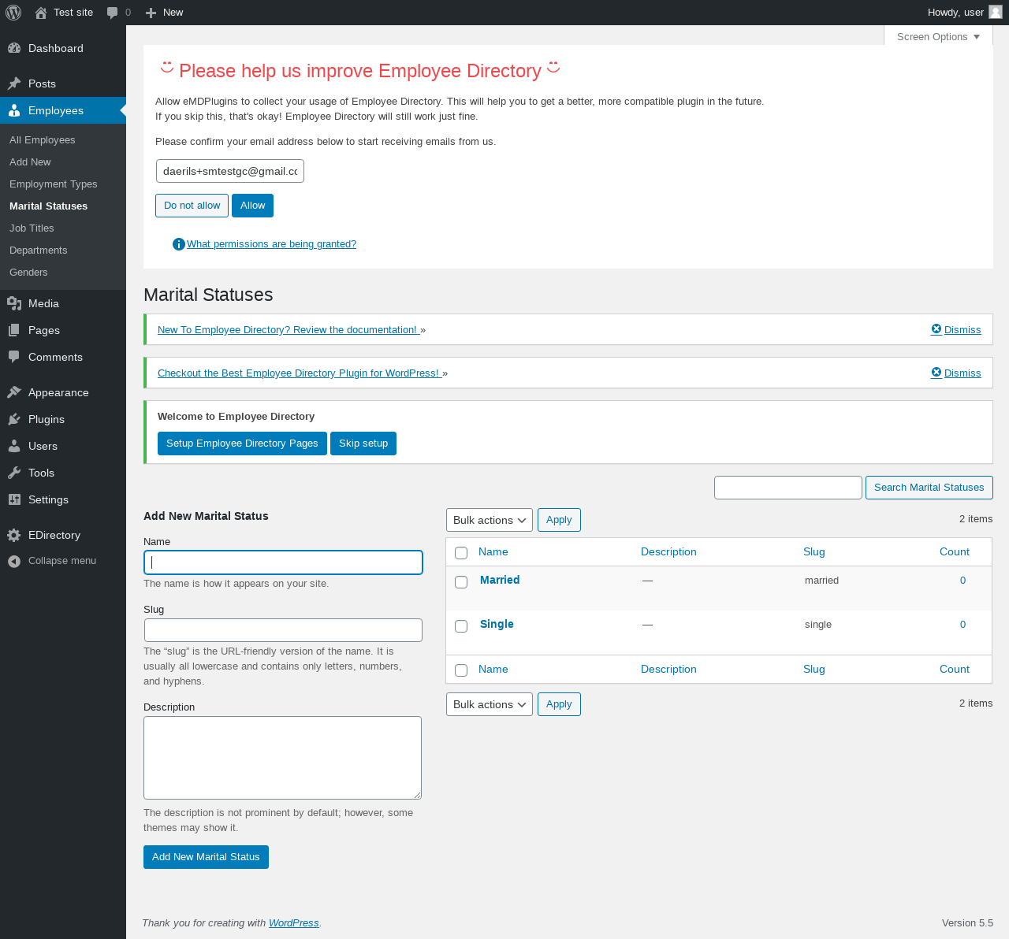Open Howdy, user account menu

point(965,13)
